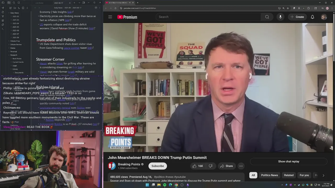
Task: Click the paper-plane ribbon icon in Obsidian
Action: [x=3, y=8]
